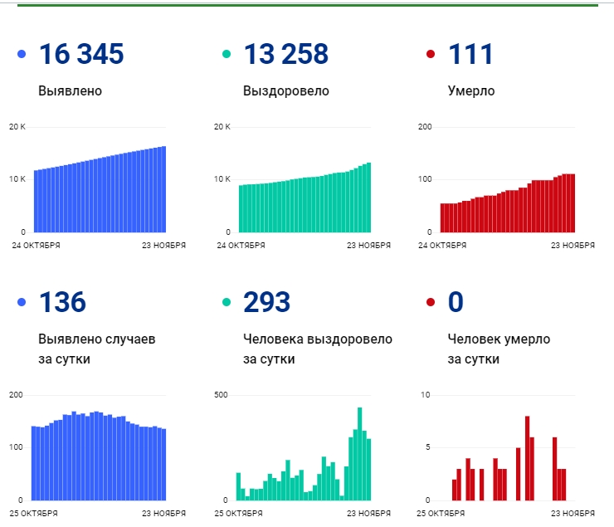Click 23 НОЯБРЯ under the cumulative deaths chart

573,246
